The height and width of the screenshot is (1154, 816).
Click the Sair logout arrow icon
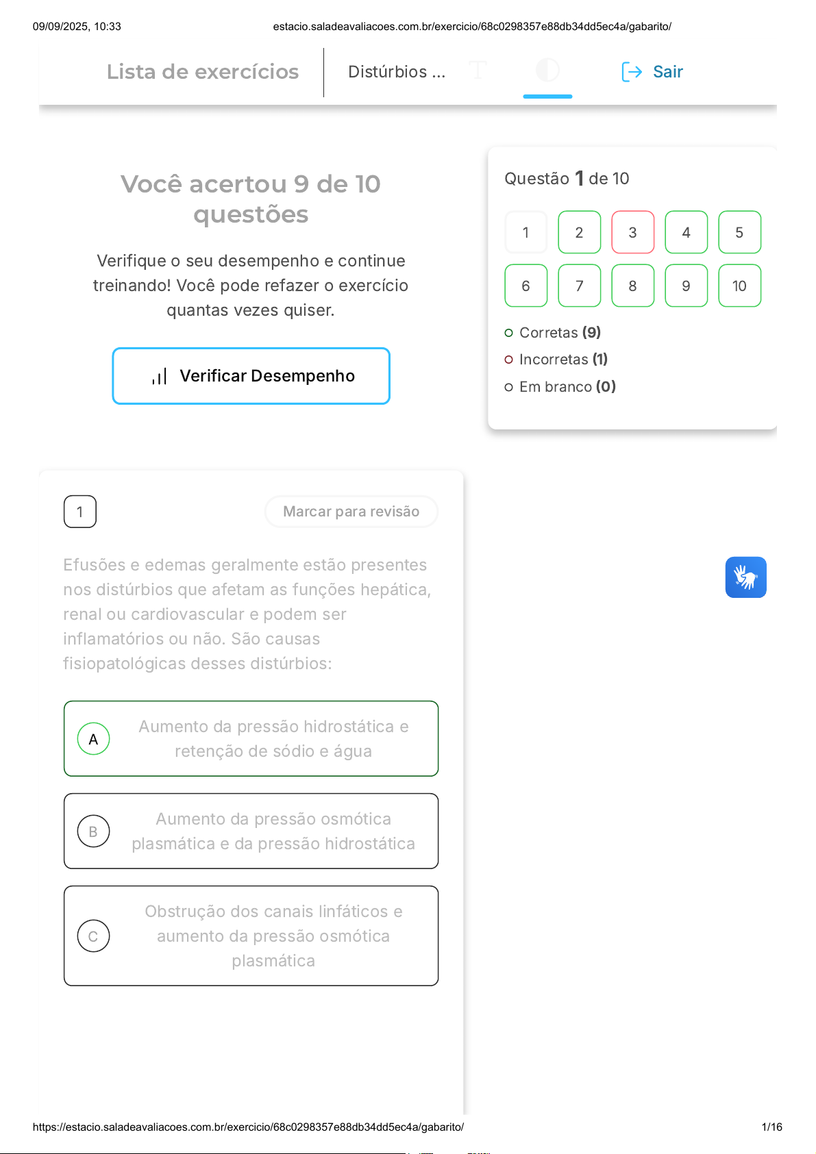[632, 72]
